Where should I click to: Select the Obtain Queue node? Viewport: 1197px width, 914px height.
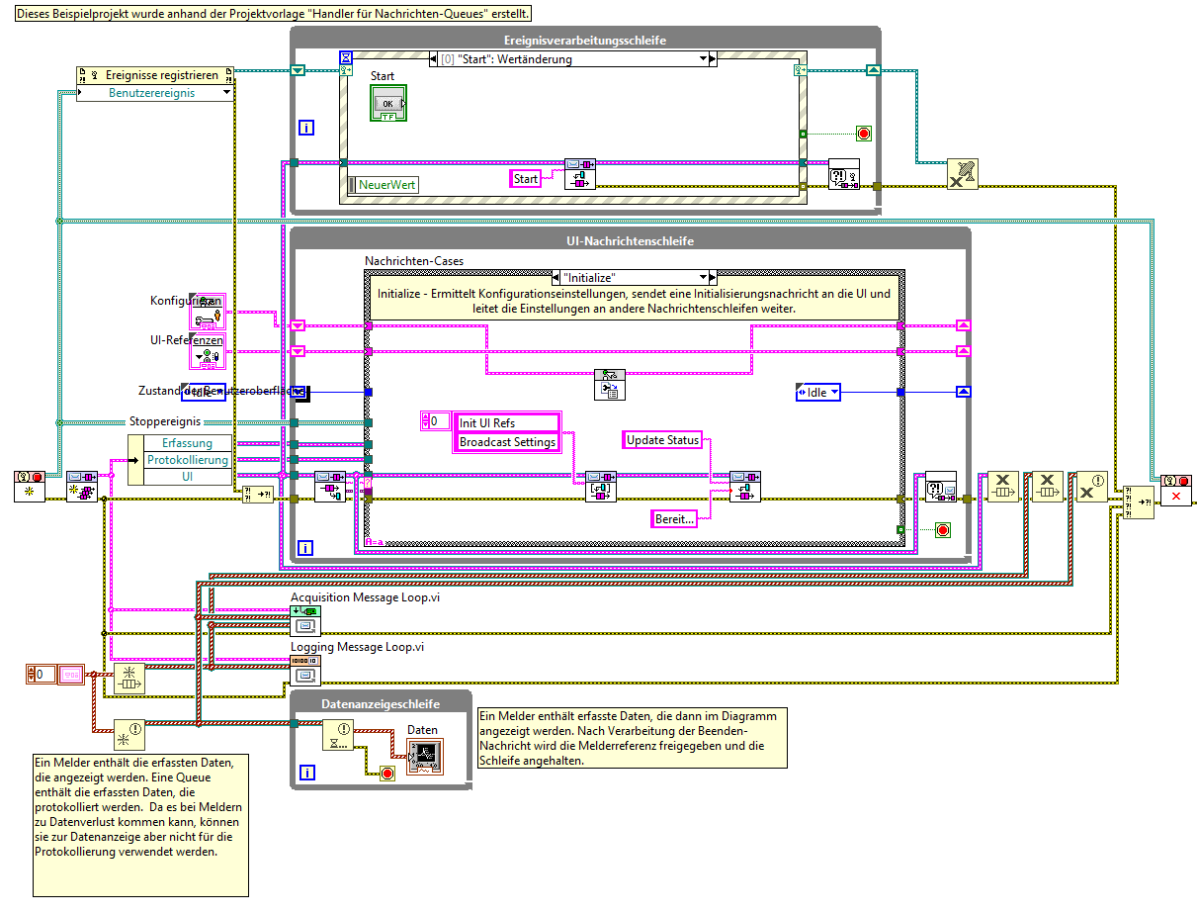128,679
